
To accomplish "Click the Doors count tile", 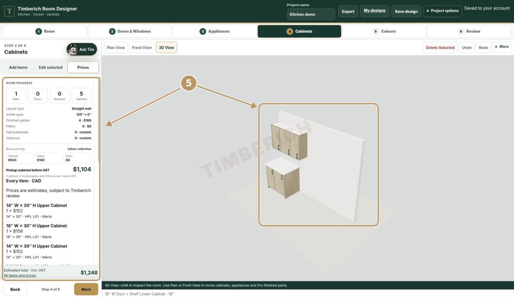I will click(38, 96).
